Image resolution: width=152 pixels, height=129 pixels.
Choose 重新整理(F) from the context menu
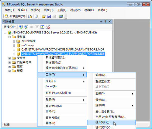point(62,118)
